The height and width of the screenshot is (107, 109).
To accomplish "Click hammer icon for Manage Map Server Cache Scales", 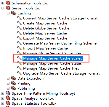I will [x=19, y=58].
